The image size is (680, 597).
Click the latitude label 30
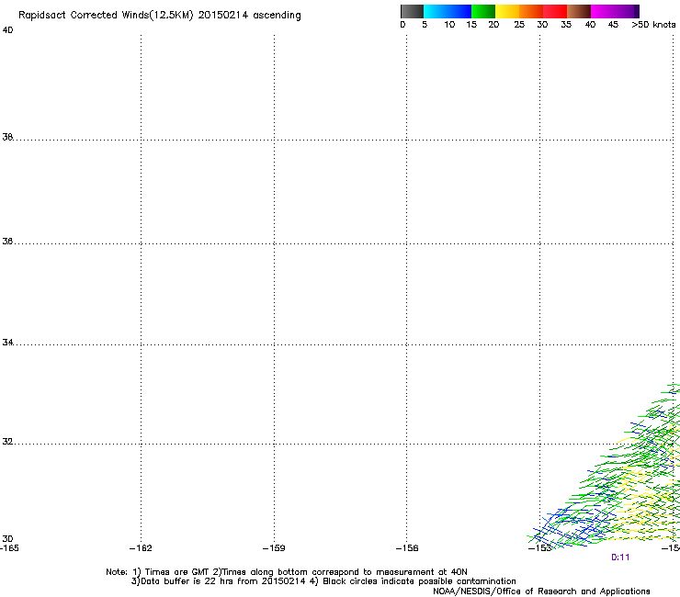(7, 538)
